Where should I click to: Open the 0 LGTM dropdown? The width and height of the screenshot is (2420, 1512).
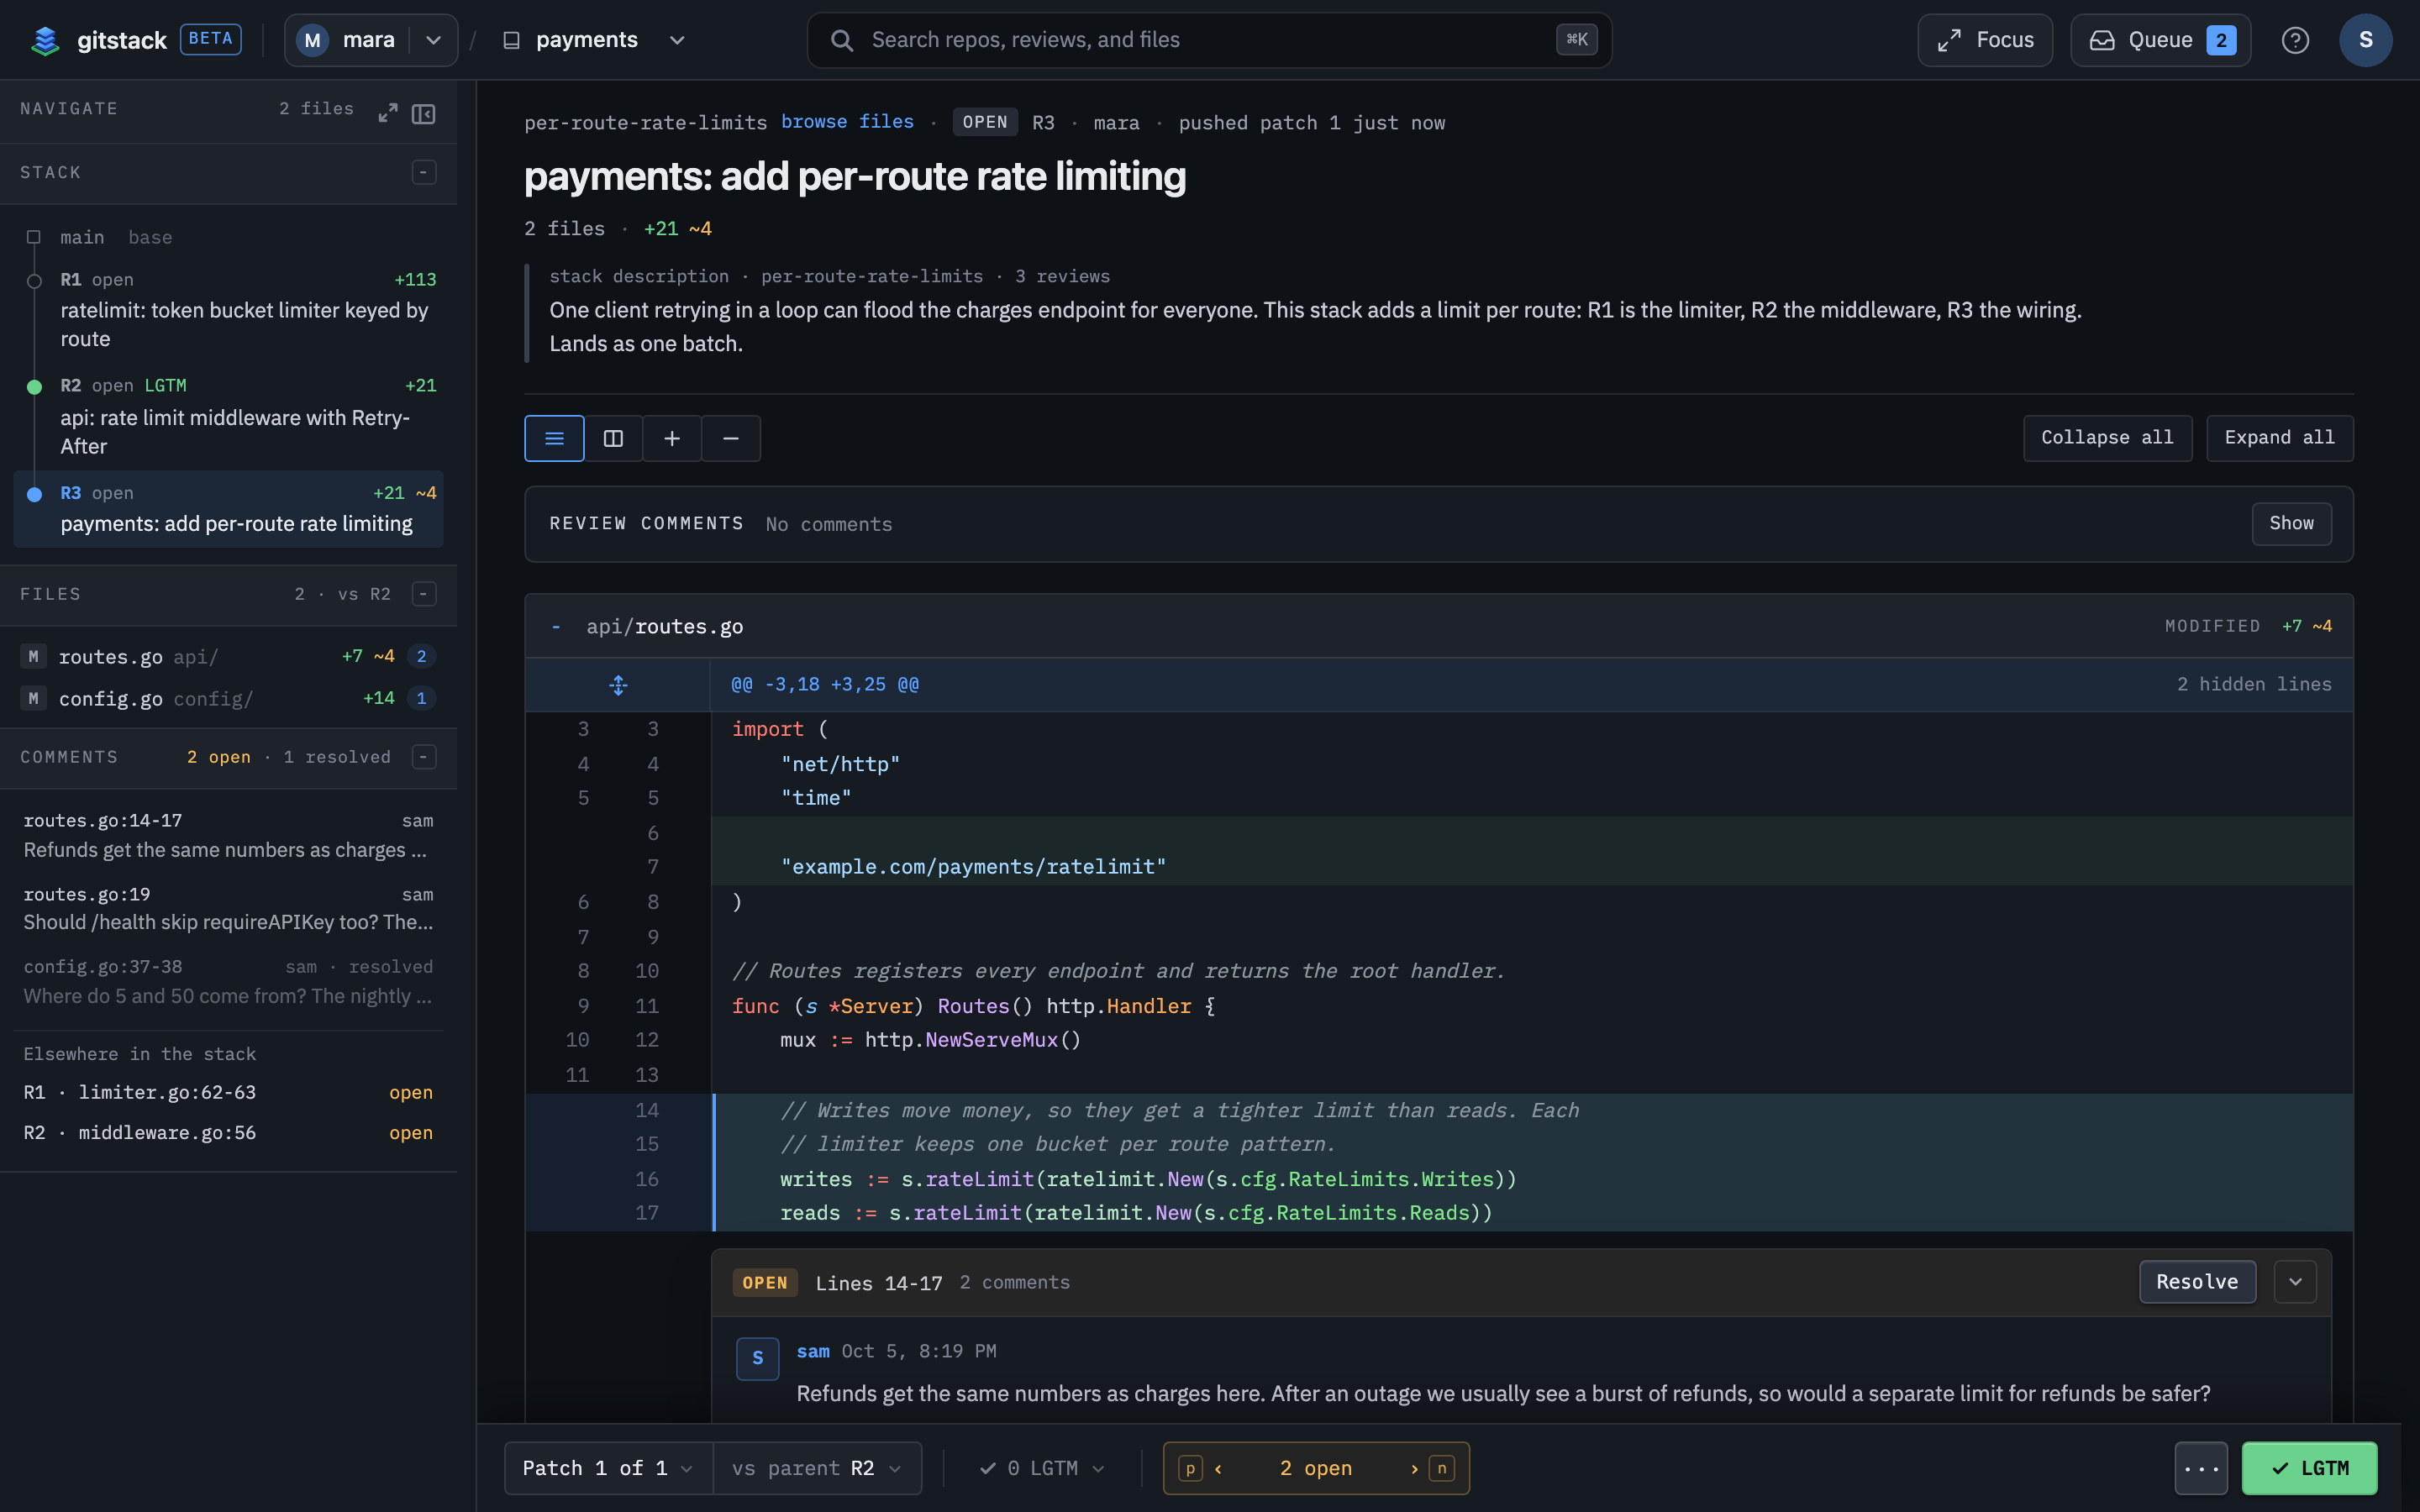pos(1042,1468)
